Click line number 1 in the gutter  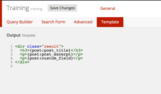pos(11,46)
